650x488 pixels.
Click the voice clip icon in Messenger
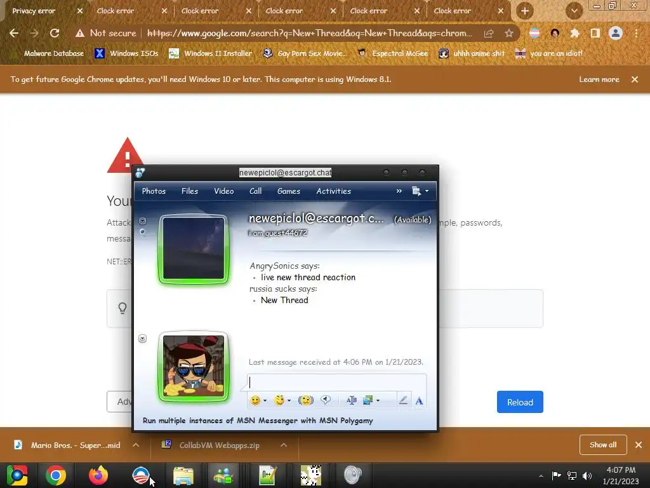tap(326, 400)
